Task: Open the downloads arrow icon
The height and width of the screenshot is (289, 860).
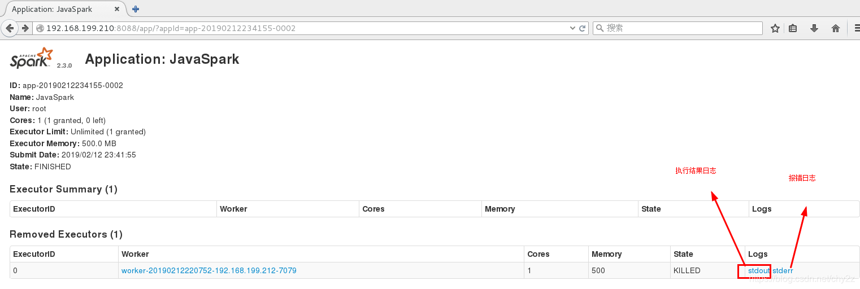Action: pyautogui.click(x=814, y=28)
